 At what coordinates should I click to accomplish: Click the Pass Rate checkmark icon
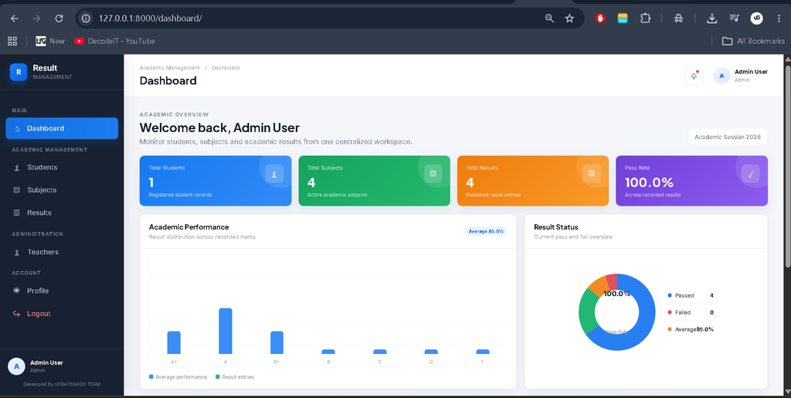click(750, 174)
